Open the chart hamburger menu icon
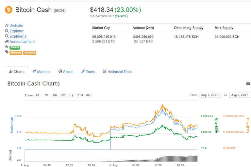This screenshot has height=167, width=251. pos(248,83)
